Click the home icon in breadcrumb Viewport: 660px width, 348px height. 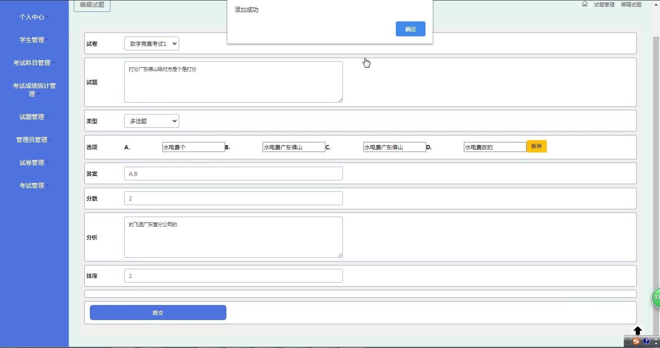(x=584, y=4)
